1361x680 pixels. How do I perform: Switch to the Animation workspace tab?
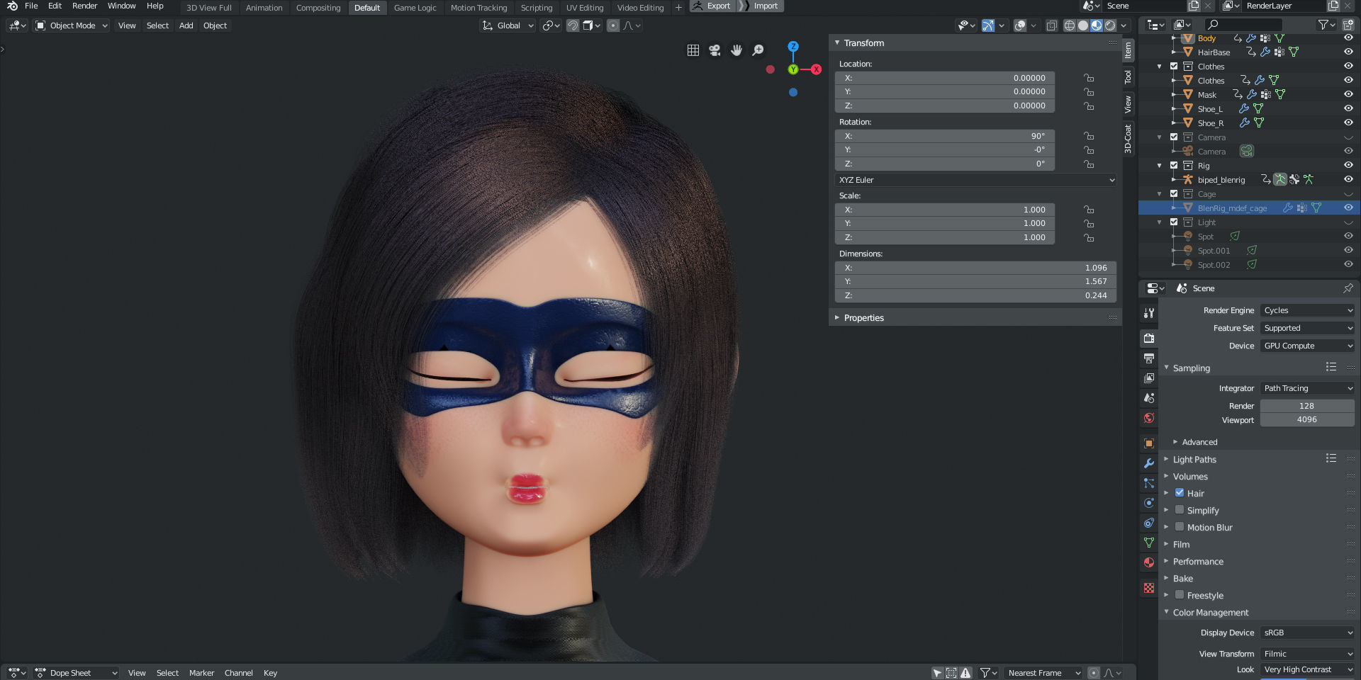(264, 8)
